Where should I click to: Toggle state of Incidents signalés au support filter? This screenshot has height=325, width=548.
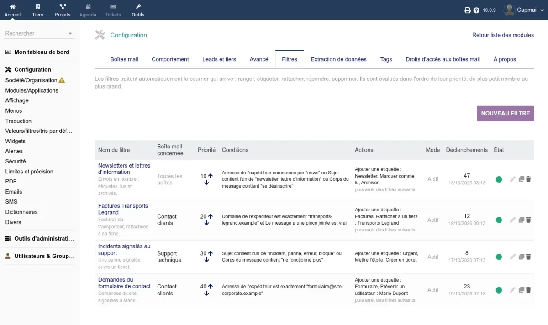click(x=499, y=257)
